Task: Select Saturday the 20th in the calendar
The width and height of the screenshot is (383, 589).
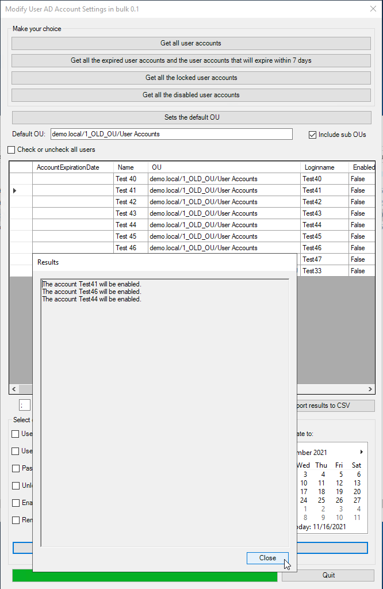Action: (357, 492)
